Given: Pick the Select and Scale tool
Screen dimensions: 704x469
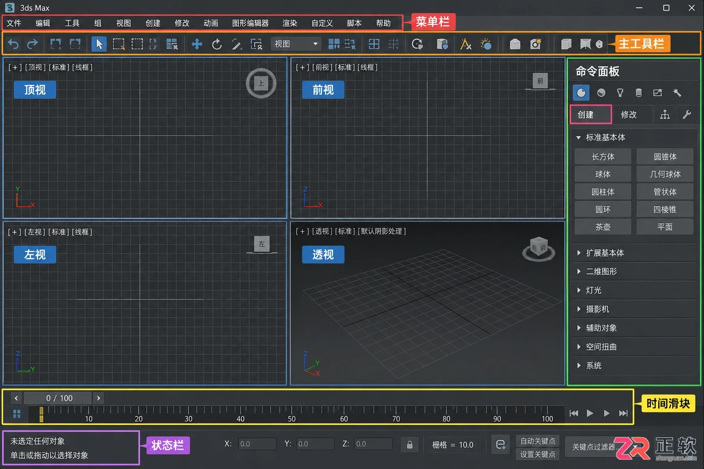Looking at the screenshot, I should (x=237, y=44).
